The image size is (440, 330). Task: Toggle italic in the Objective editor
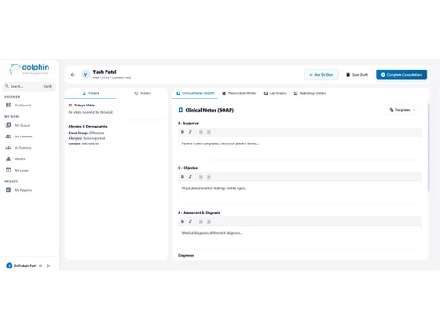[x=190, y=177]
